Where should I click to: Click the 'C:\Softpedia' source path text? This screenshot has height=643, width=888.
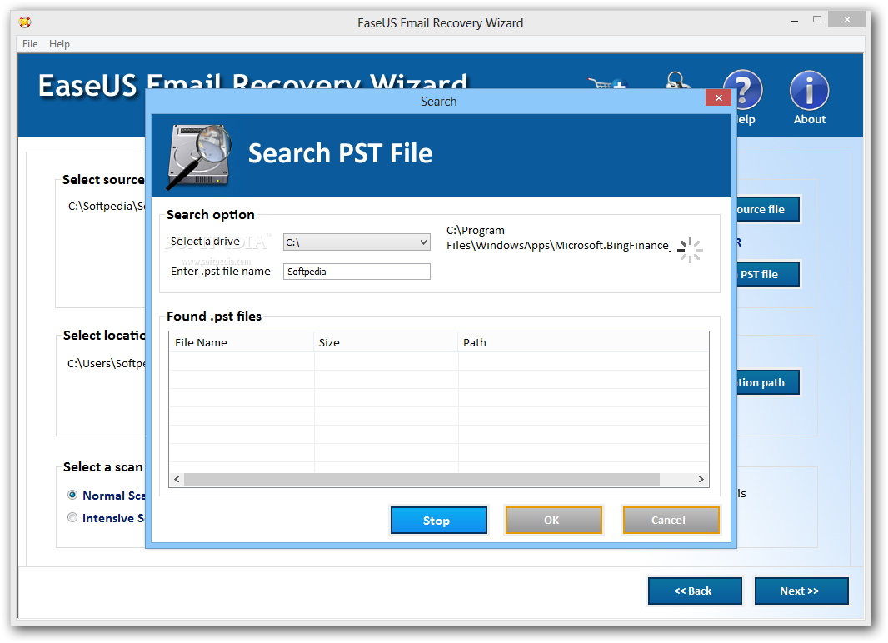pyautogui.click(x=107, y=206)
